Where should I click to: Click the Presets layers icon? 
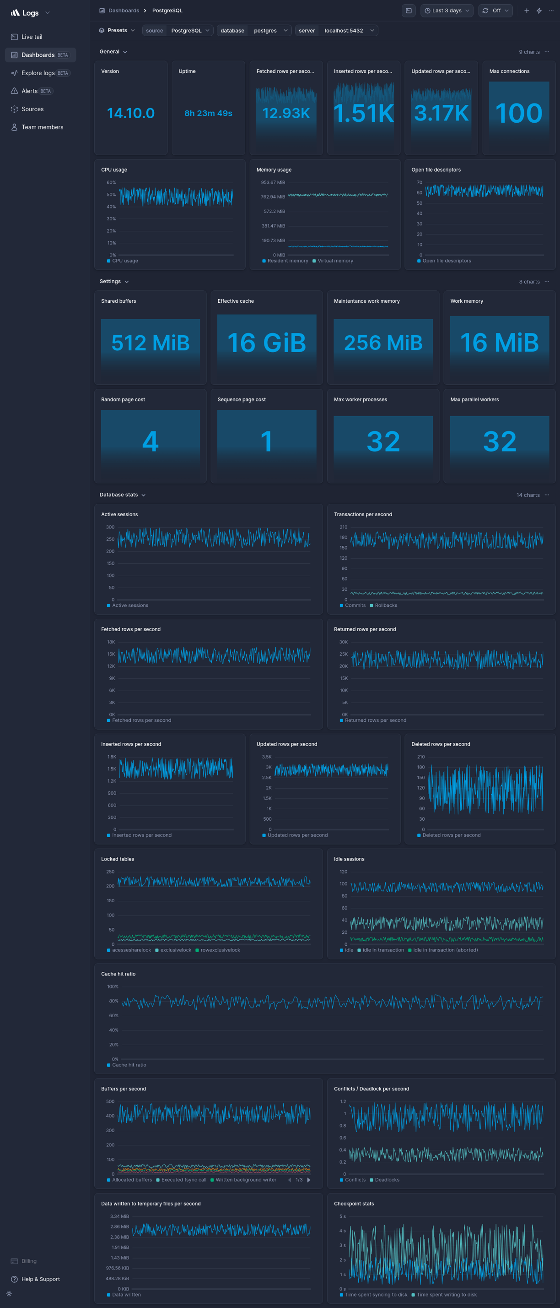click(102, 31)
